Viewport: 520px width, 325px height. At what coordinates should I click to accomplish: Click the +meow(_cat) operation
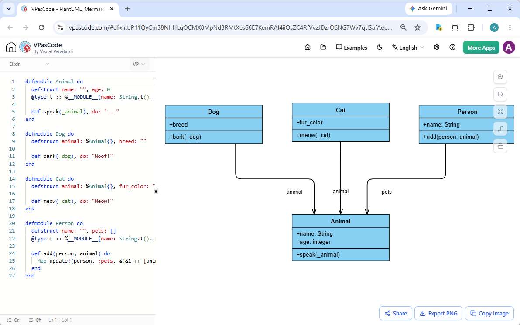[x=313, y=135]
